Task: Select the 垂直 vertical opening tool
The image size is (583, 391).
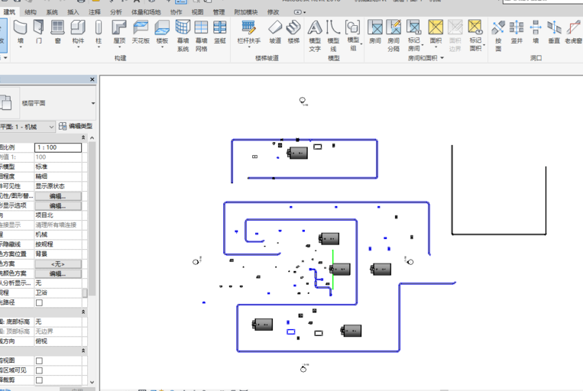Action: click(x=554, y=32)
